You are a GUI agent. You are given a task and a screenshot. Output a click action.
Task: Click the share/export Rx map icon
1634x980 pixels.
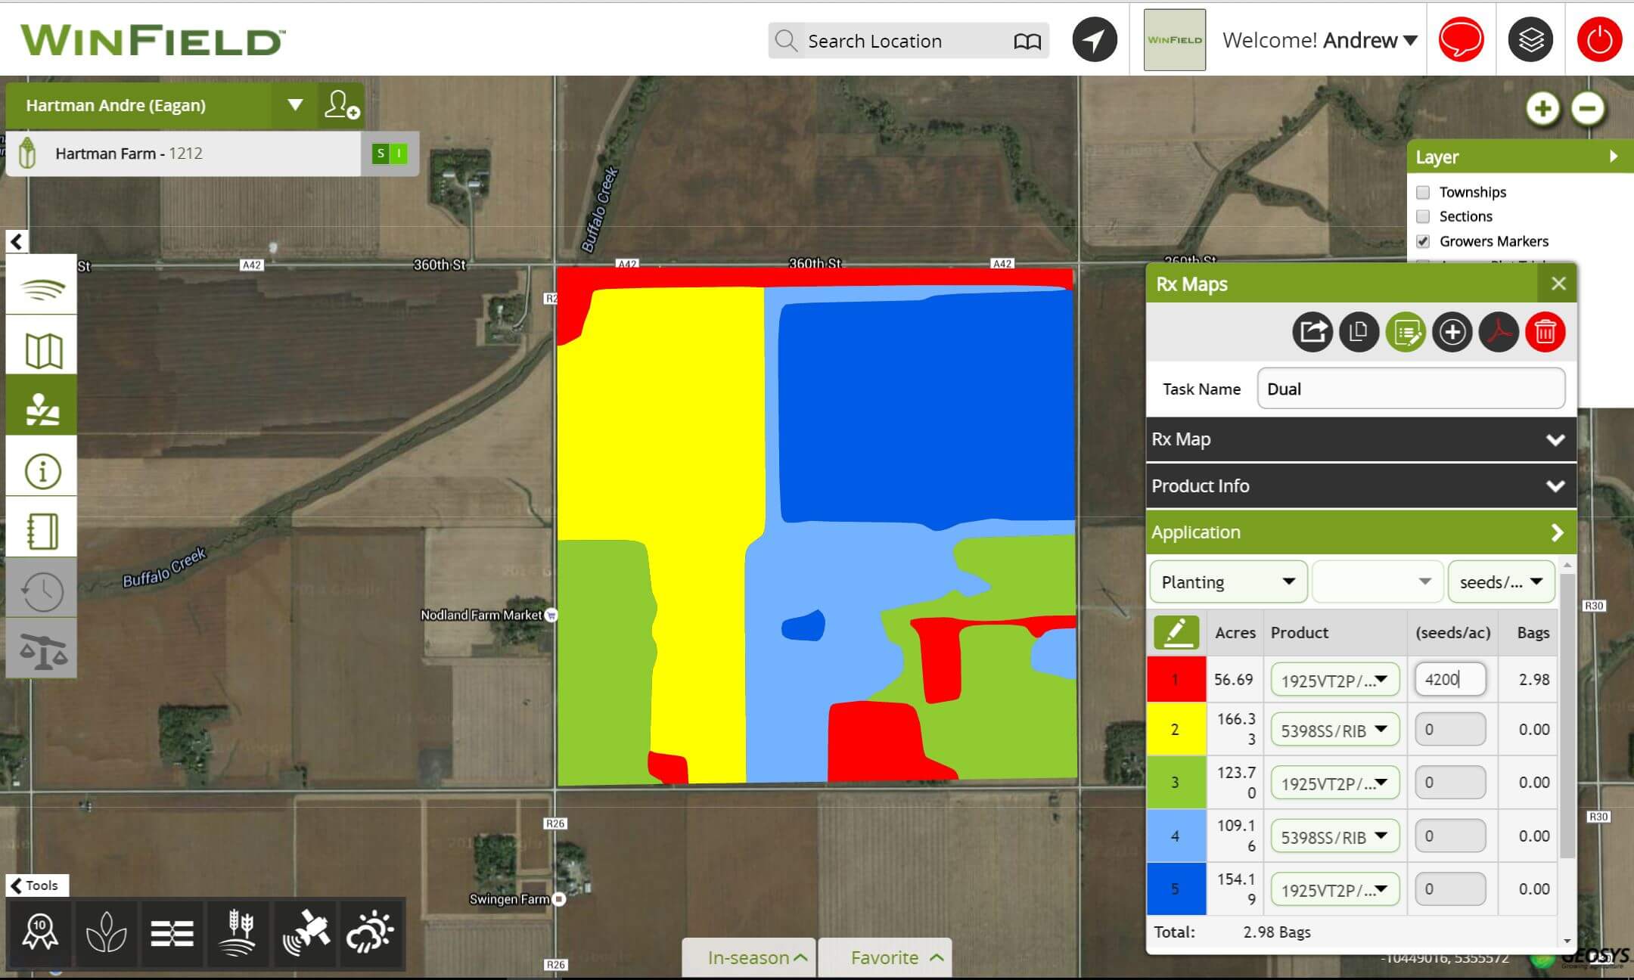point(1312,332)
